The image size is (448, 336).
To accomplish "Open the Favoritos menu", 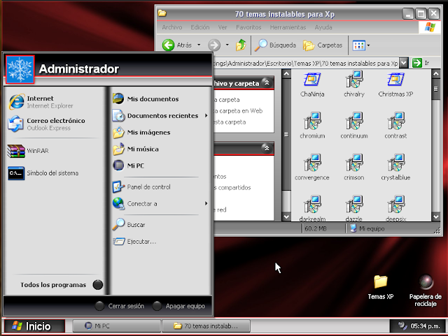I will pyautogui.click(x=248, y=27).
